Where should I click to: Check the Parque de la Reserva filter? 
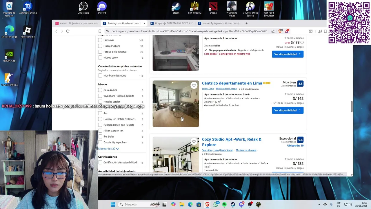(100, 52)
